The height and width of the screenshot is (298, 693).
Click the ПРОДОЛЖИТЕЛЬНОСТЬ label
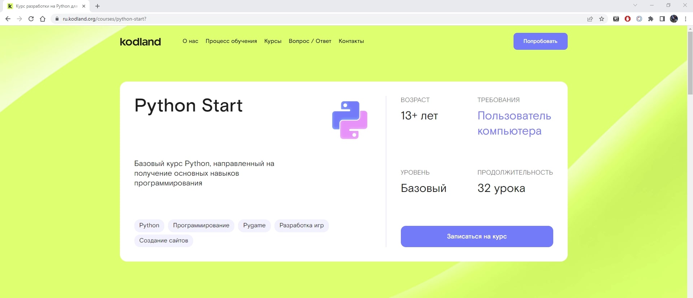(x=515, y=172)
